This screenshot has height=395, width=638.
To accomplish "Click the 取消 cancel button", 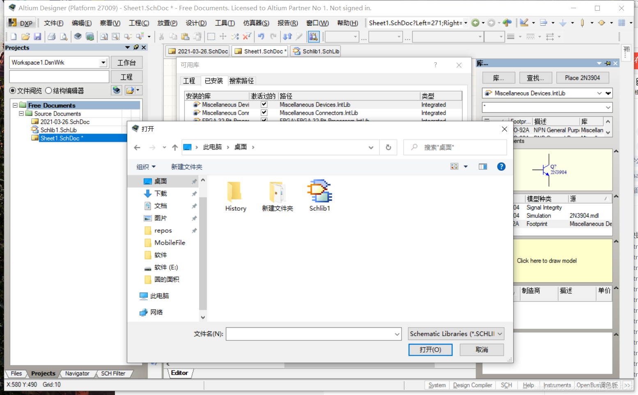I will [x=482, y=350].
